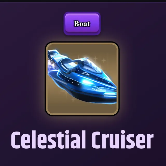Viewport: 166px width, 166px height.
Task: Open the Celestial Cruiser item thumbnail
Action: click(82, 79)
